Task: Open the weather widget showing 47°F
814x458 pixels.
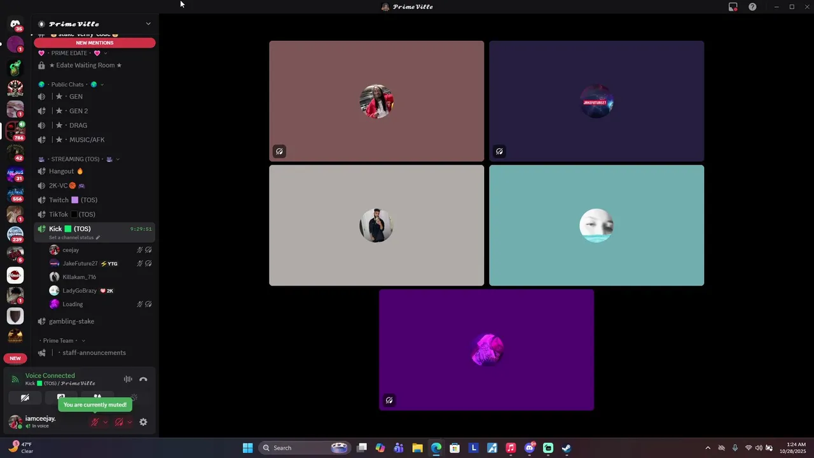Action: coord(21,447)
